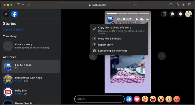
Task: Open Daily Star story in list
Action: pyautogui.click(x=31, y=92)
